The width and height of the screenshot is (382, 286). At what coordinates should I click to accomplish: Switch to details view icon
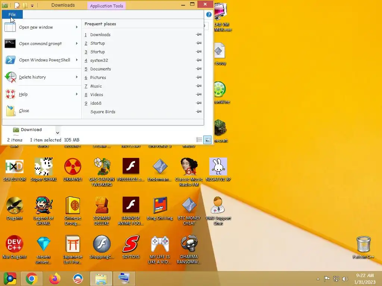tap(199, 140)
